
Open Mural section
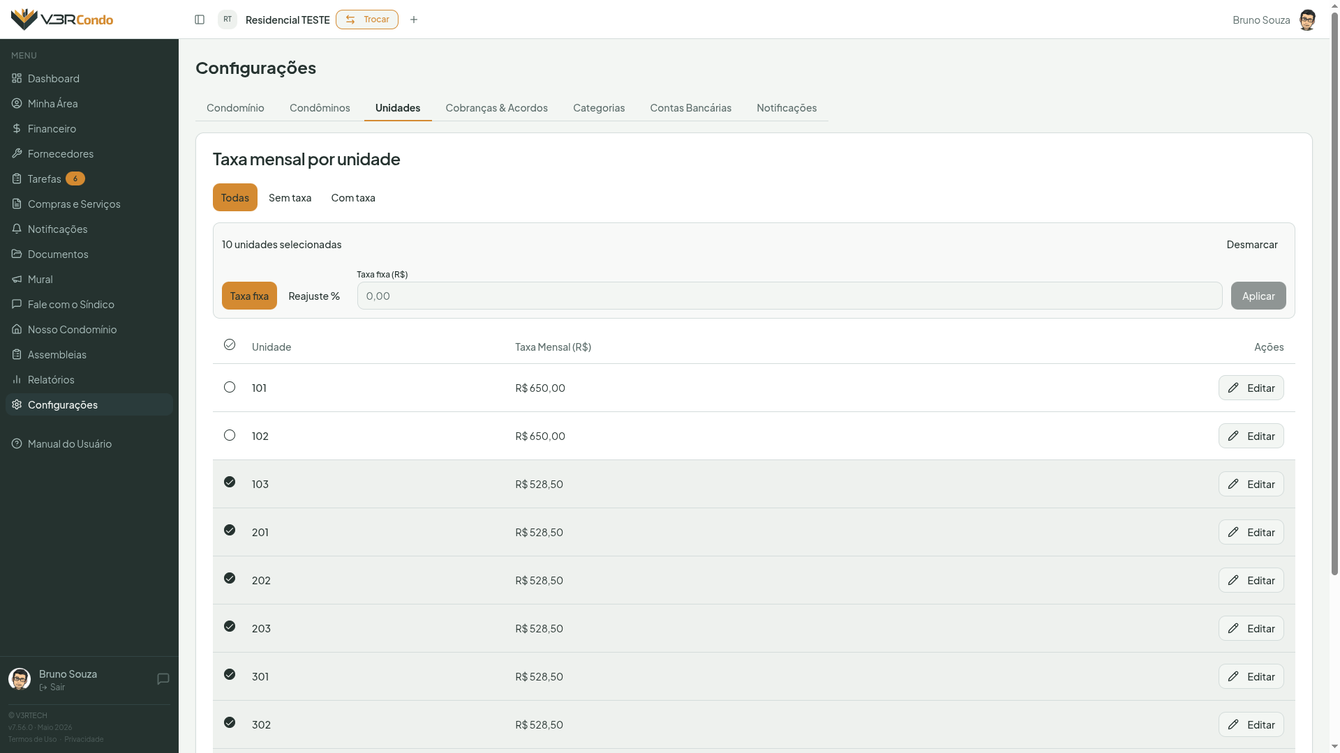(89, 279)
